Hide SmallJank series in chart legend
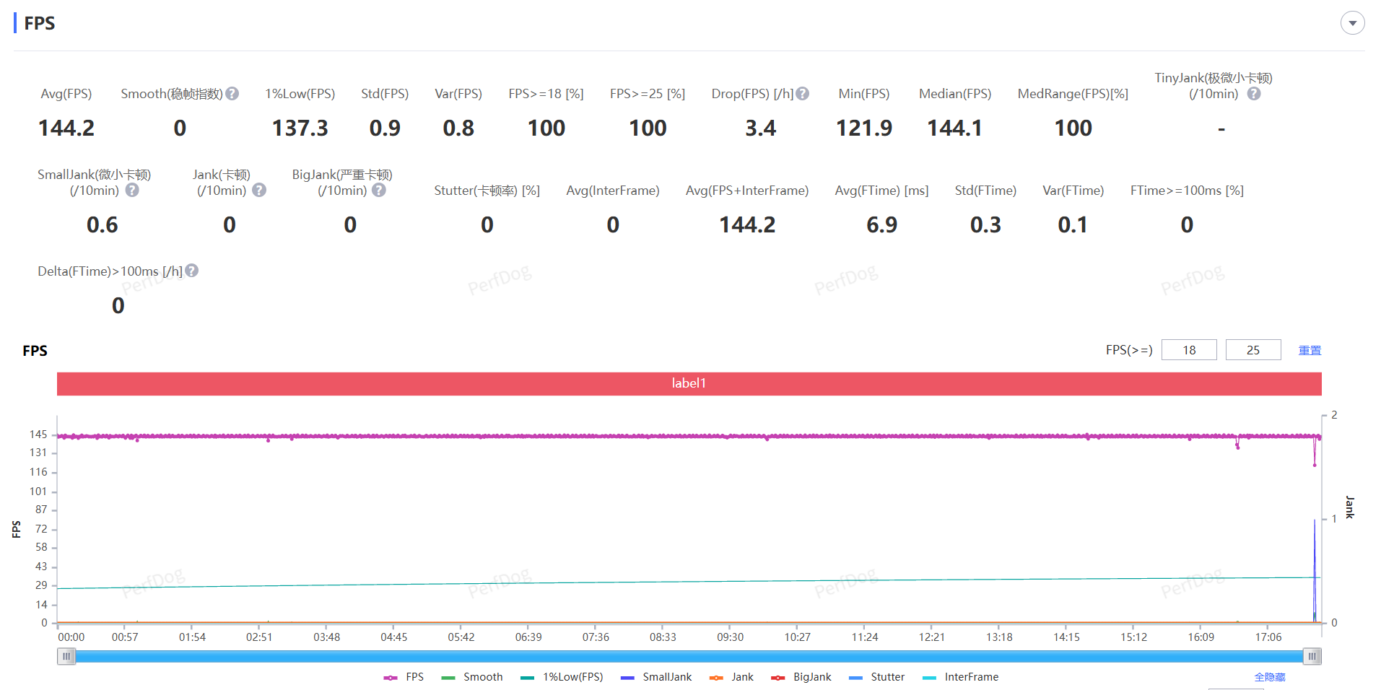Viewport: 1381px width, 690px height. (657, 677)
